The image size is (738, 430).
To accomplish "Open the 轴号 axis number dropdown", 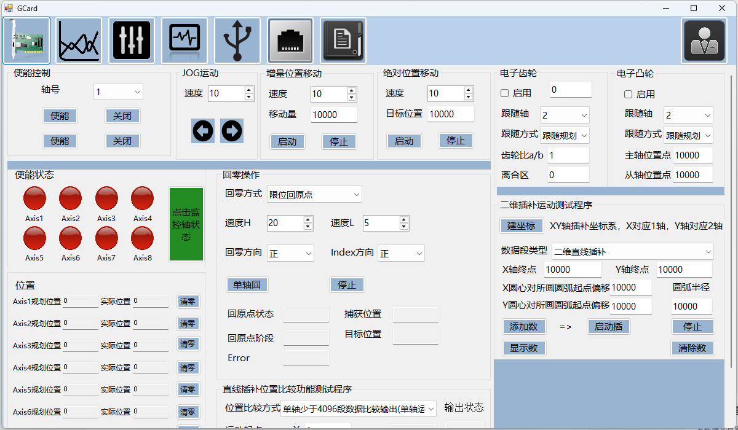I will click(118, 91).
